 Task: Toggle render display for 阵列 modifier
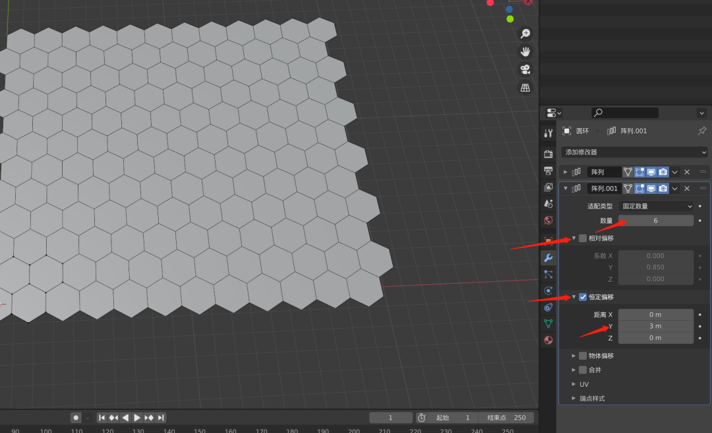coord(663,172)
